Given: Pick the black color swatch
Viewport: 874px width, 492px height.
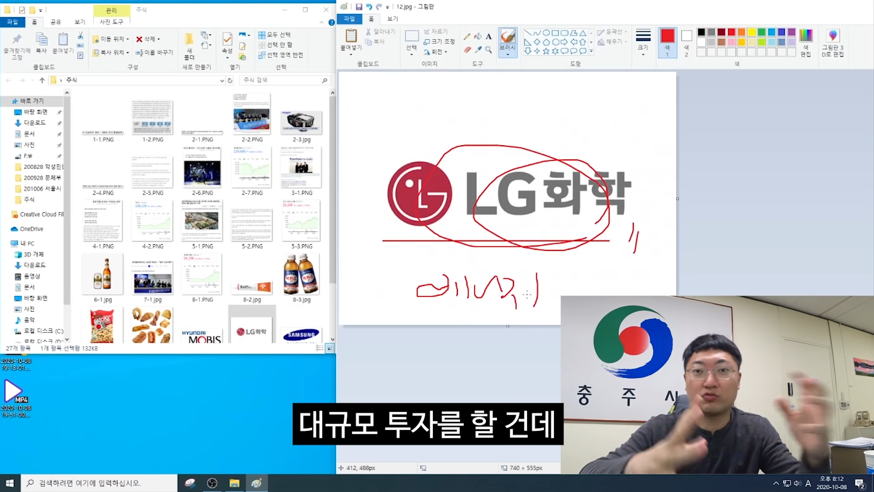Looking at the screenshot, I should click(x=701, y=32).
